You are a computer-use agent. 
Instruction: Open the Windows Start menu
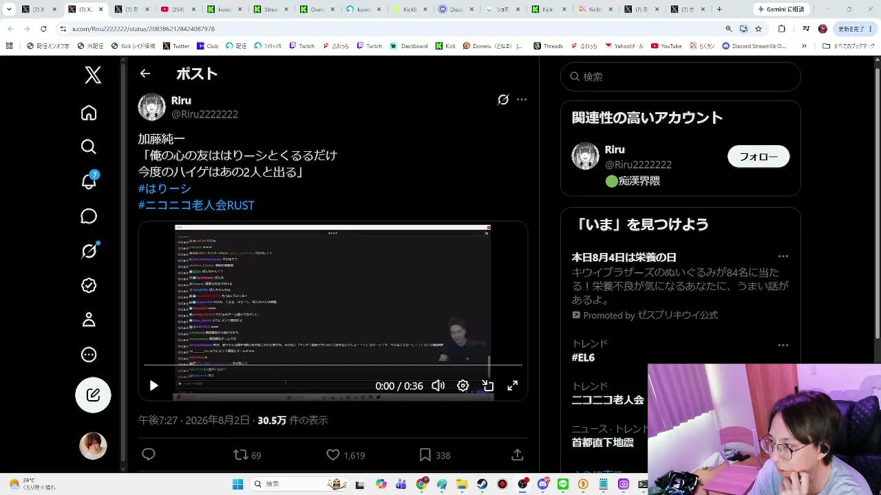click(237, 484)
